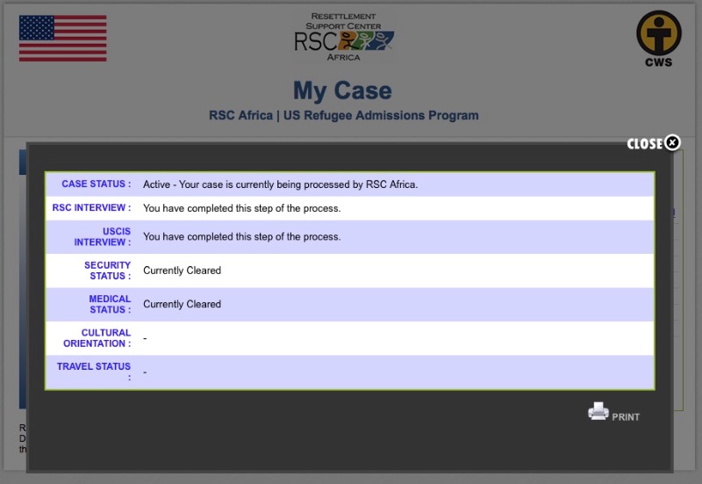Click USCIS Interview completed step text
702x484 pixels.
tap(242, 236)
